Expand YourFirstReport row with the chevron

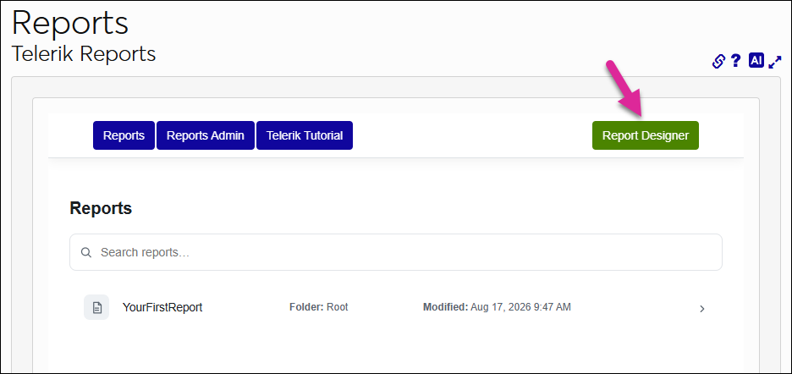tap(702, 309)
